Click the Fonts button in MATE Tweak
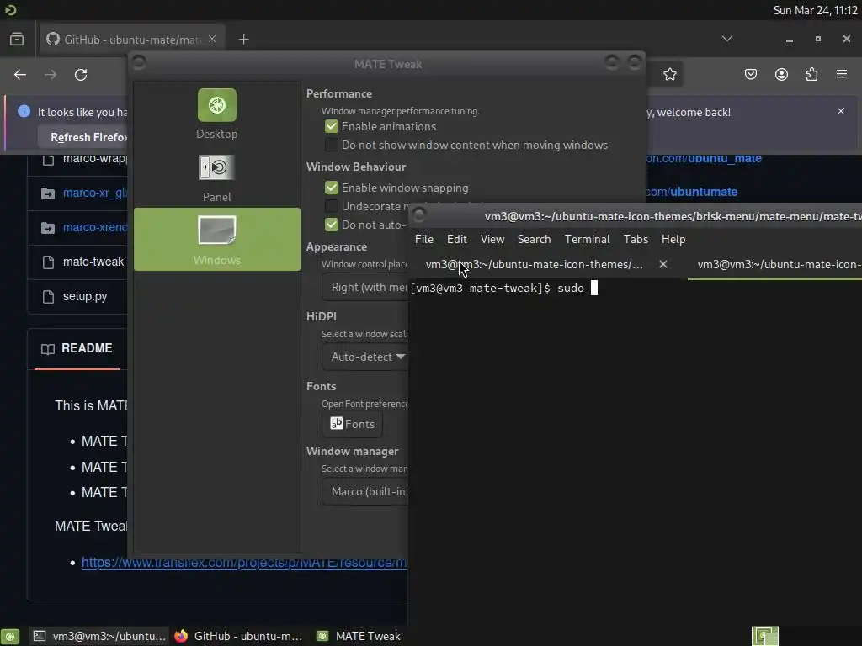The height and width of the screenshot is (646, 862). [x=353, y=424]
